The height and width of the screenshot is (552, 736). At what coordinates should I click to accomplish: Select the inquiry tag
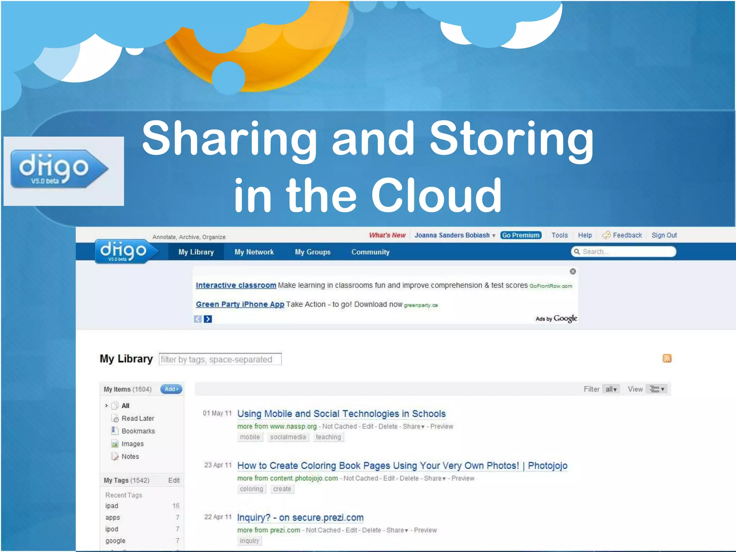coord(249,540)
